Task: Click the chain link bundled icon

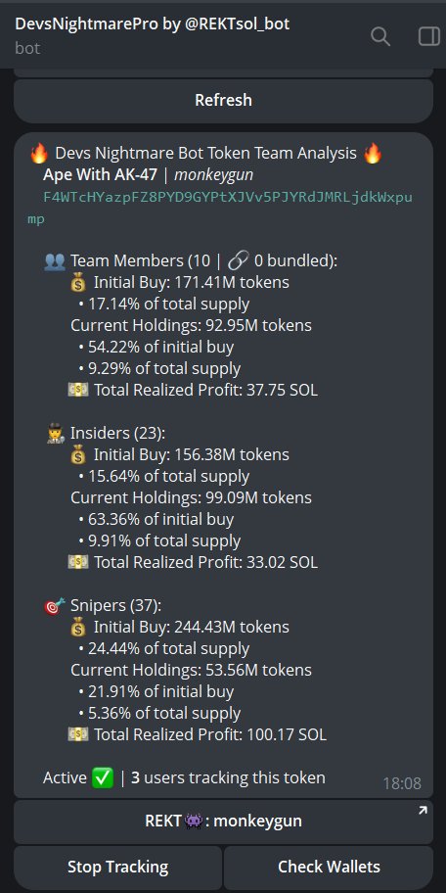Action: (x=238, y=261)
